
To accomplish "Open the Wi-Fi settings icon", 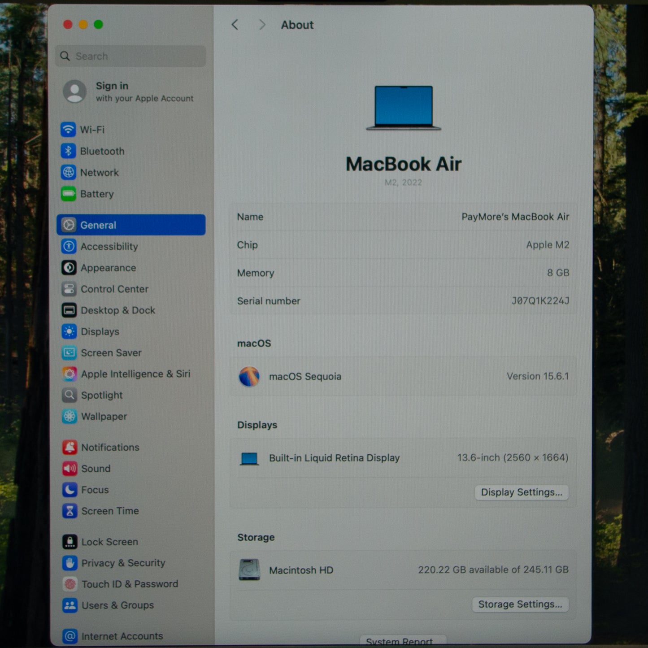I will (x=68, y=130).
